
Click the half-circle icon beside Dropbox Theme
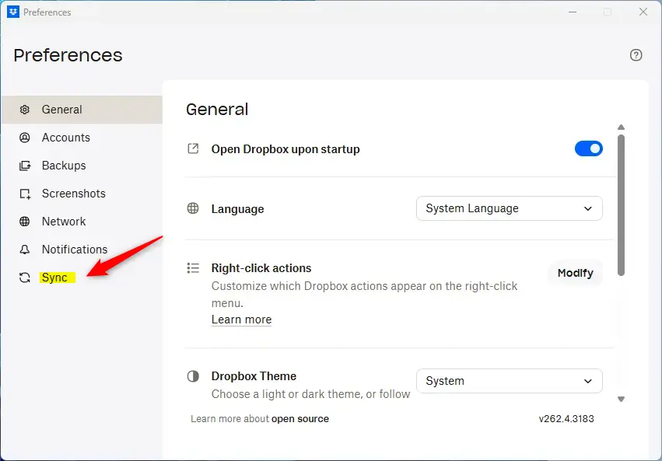click(x=193, y=375)
